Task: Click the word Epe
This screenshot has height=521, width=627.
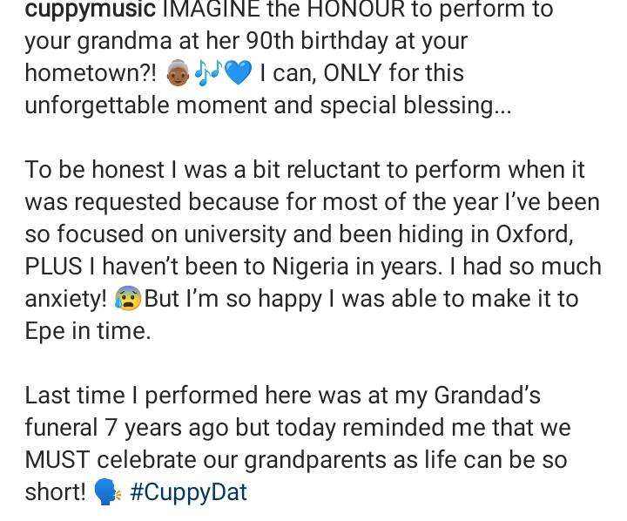Action: 44,331
